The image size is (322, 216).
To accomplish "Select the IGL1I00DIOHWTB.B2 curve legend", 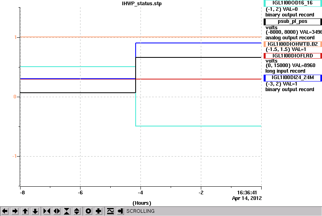I will pyautogui.click(x=293, y=44).
